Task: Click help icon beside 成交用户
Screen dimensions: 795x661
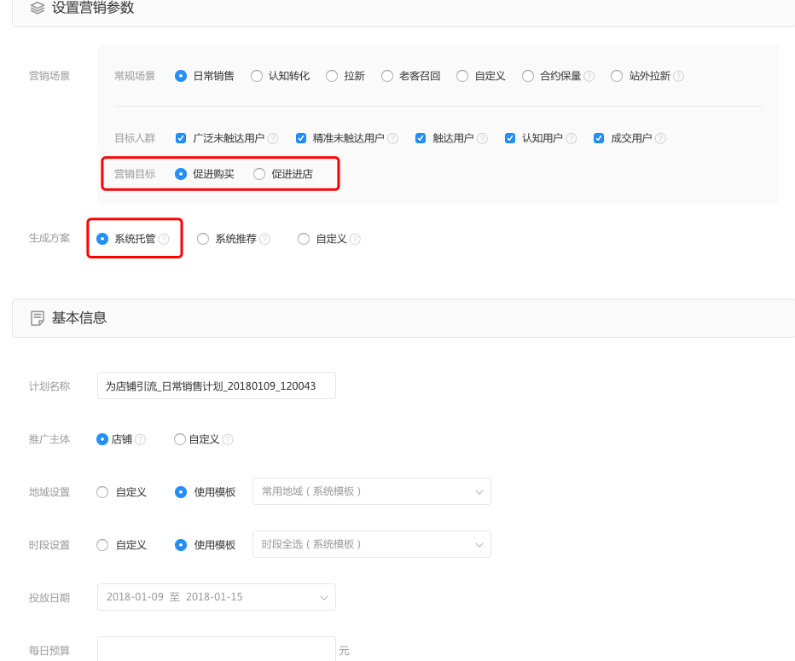Action: [660, 138]
